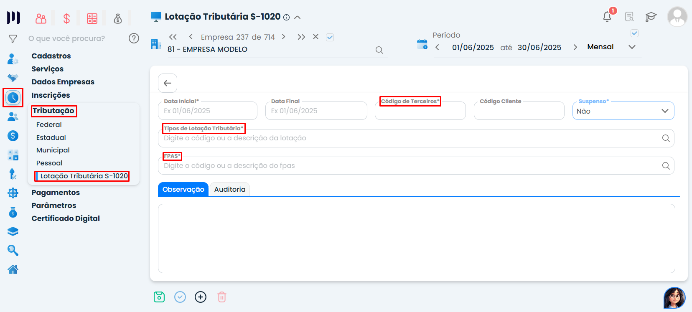Expand the Mensal period dropdown
692x312 pixels.
coord(632,47)
